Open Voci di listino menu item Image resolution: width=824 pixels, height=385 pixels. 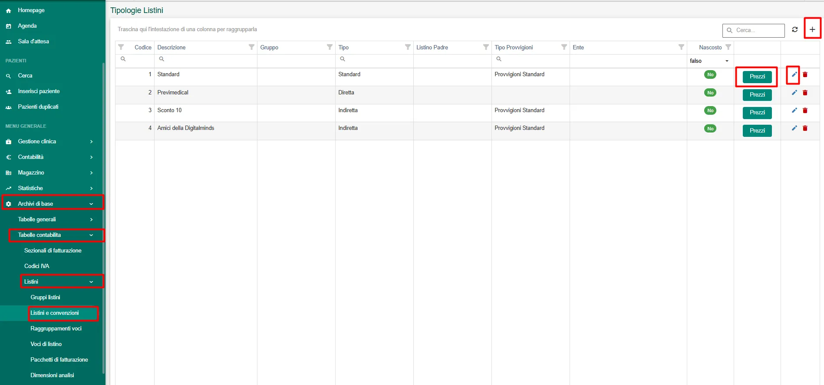pos(46,344)
